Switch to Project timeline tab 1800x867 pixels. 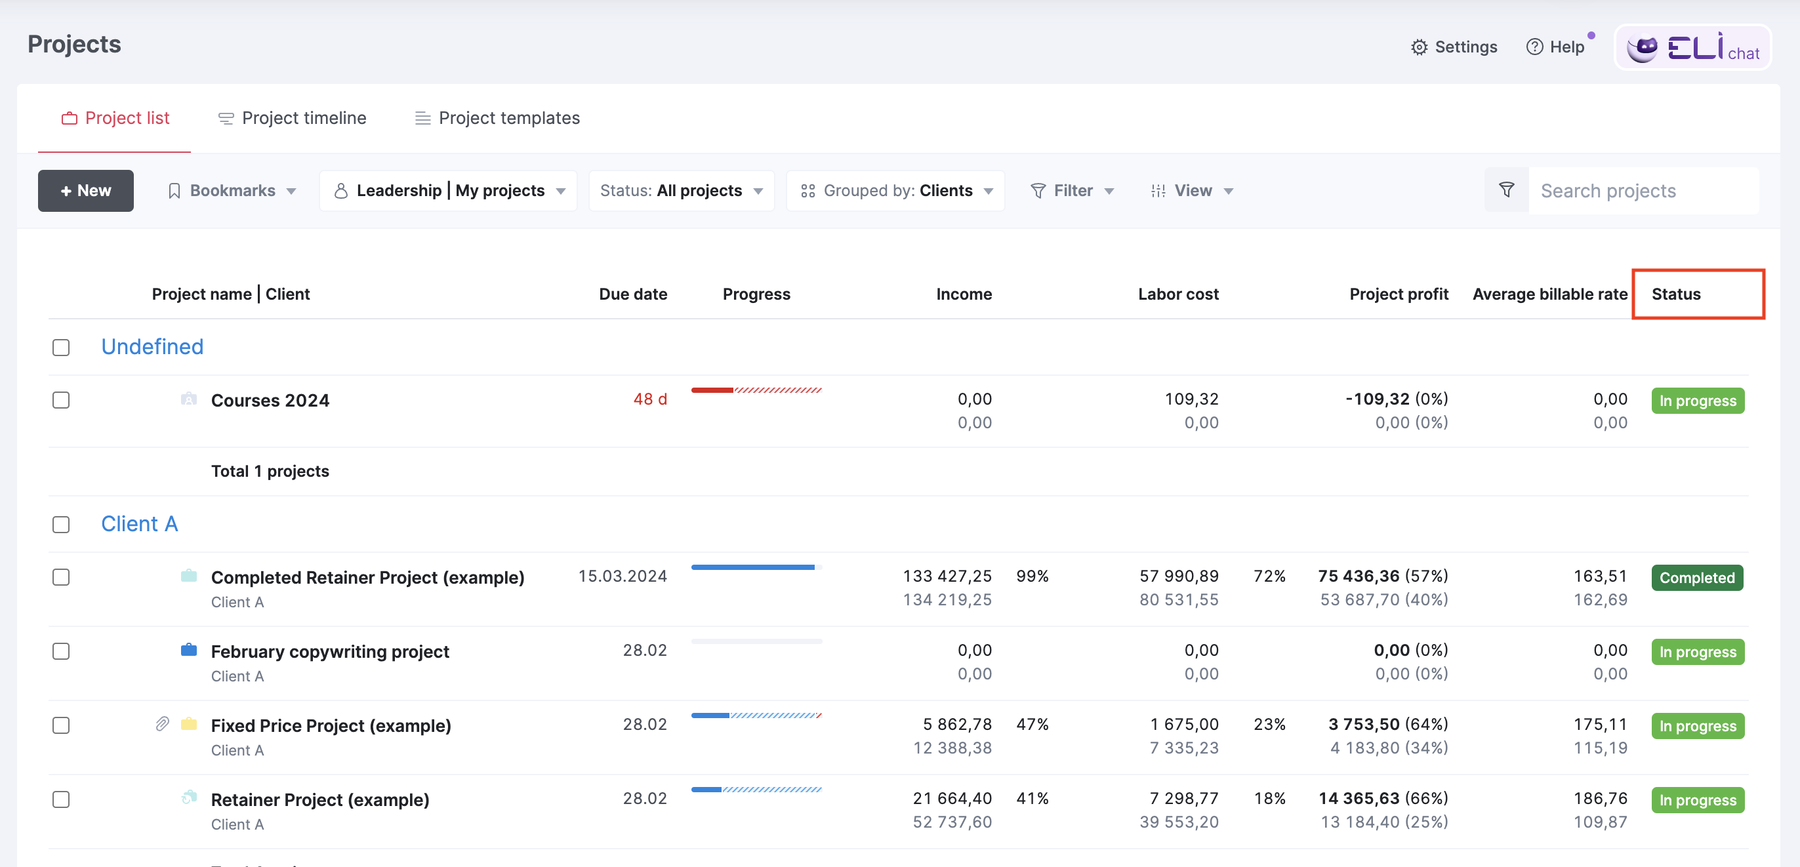point(292,118)
